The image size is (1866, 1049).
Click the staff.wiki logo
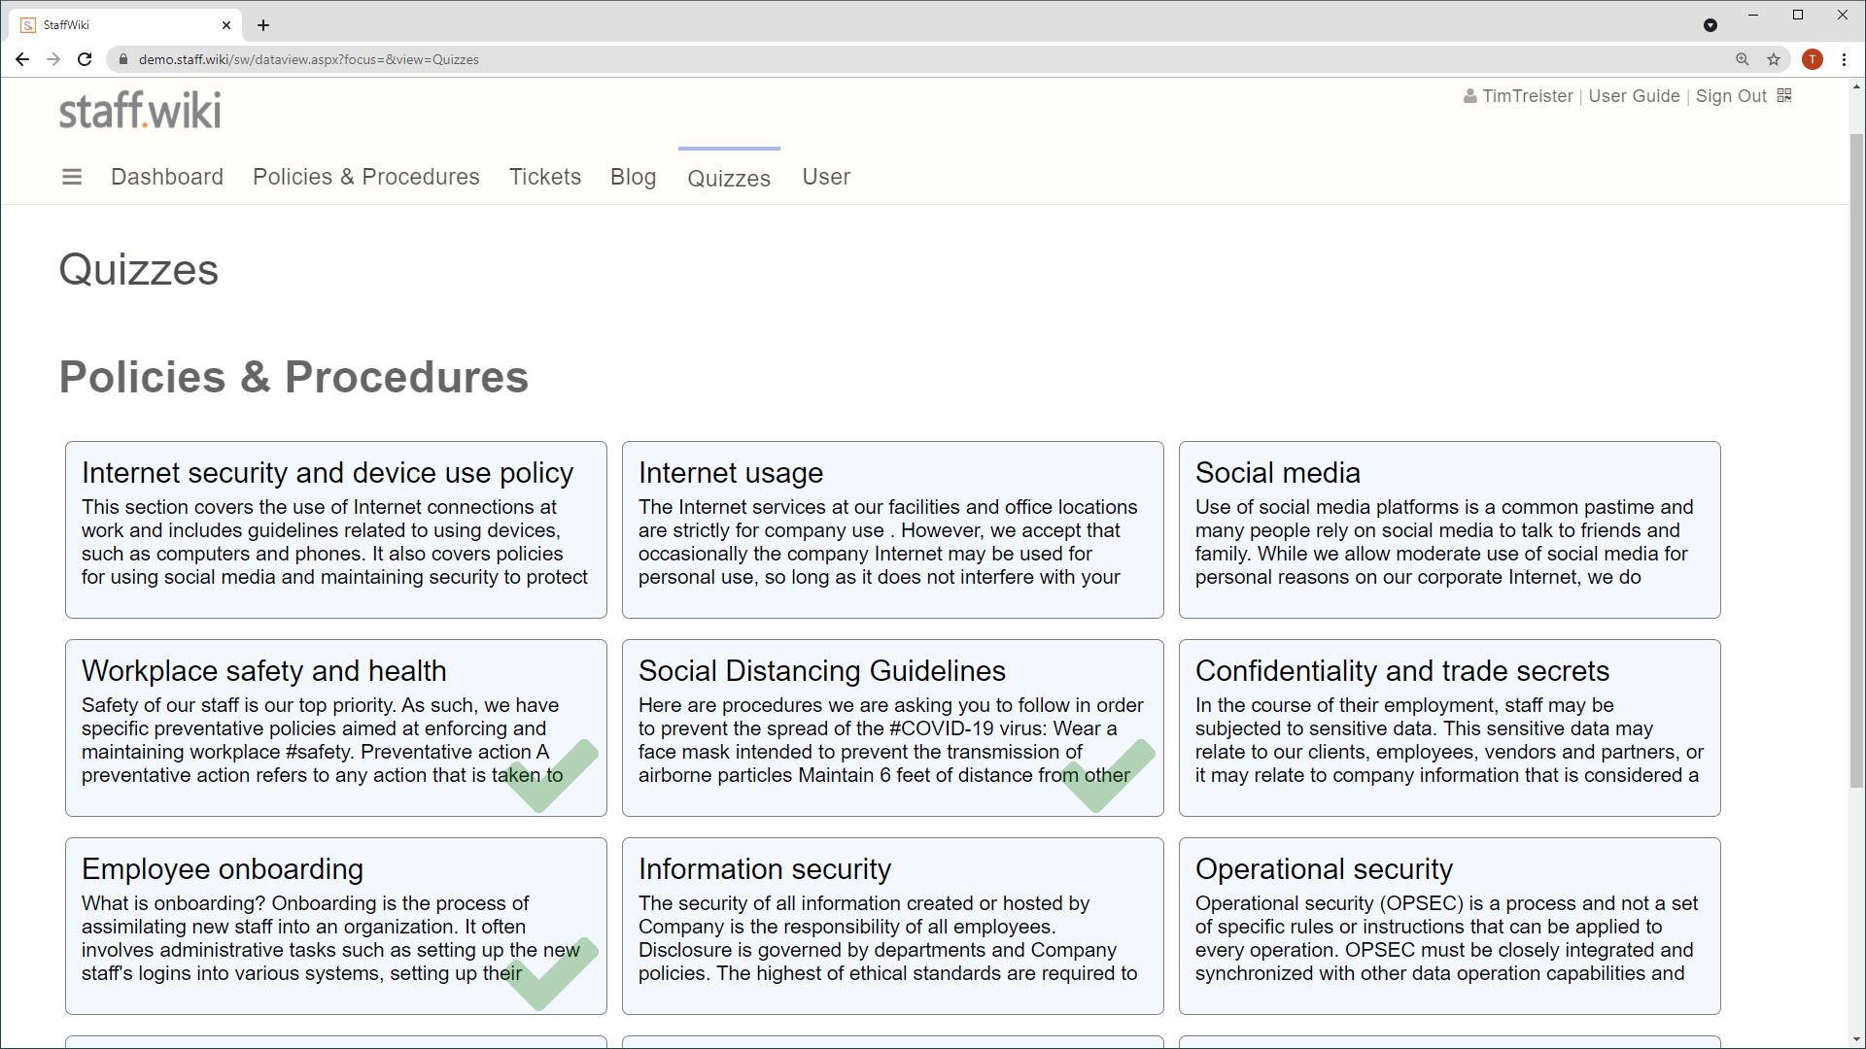coord(140,111)
